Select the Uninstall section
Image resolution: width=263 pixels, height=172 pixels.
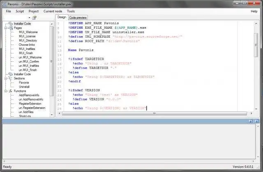(x=24, y=87)
